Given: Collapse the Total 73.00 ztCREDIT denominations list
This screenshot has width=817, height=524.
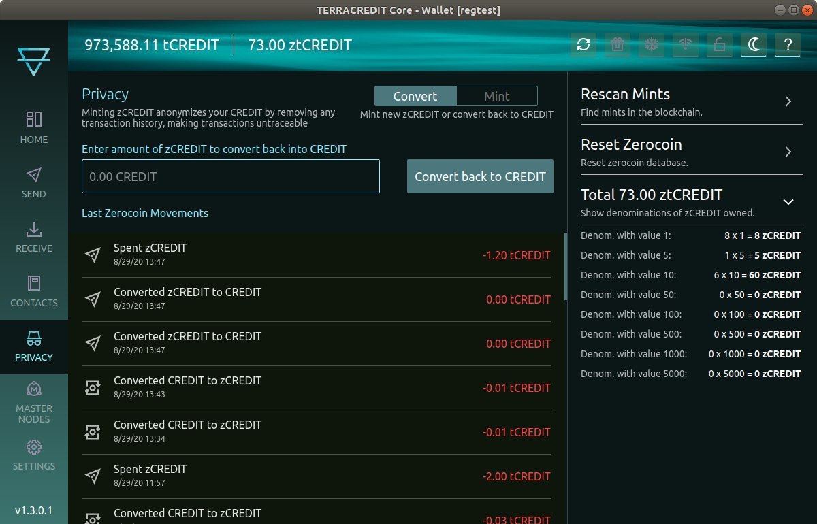Looking at the screenshot, I should 788,202.
